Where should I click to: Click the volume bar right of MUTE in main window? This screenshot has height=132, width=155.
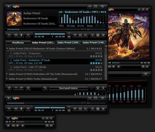click(96, 29)
